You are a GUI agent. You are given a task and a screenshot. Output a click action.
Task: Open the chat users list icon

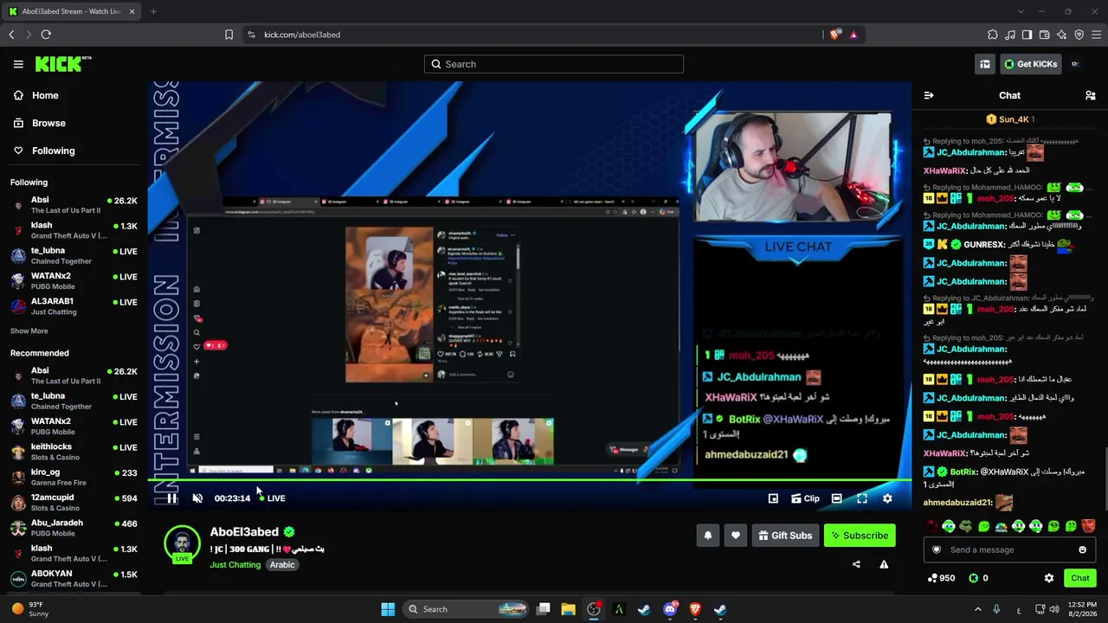[x=1091, y=95]
